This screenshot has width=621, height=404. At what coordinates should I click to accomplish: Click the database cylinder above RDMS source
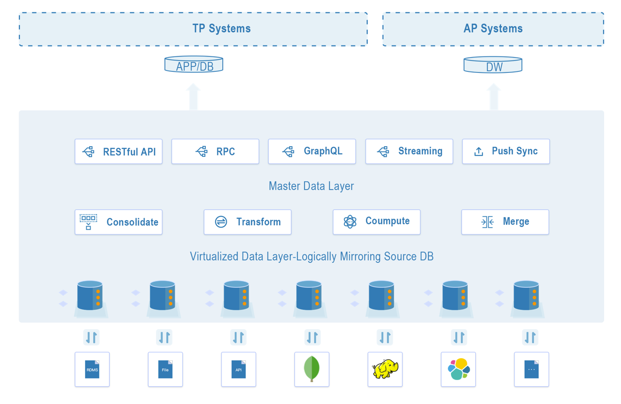click(x=90, y=295)
